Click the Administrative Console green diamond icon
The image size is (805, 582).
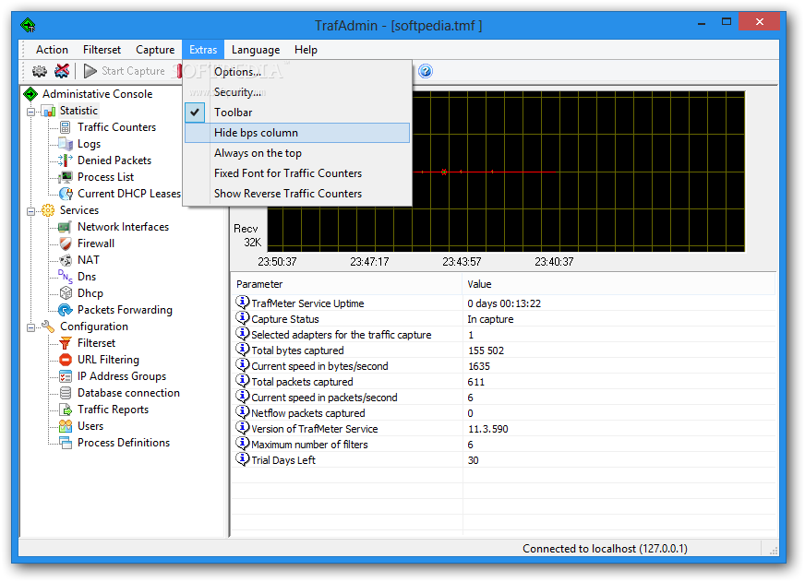[x=30, y=94]
